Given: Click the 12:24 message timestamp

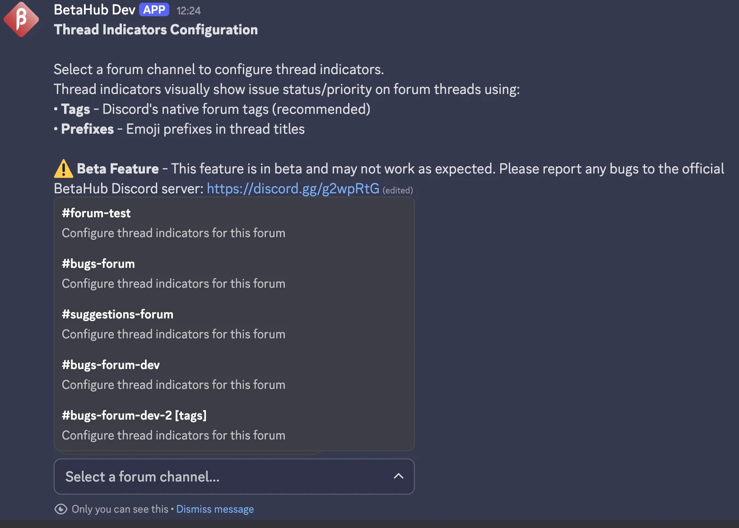Looking at the screenshot, I should pyautogui.click(x=188, y=10).
